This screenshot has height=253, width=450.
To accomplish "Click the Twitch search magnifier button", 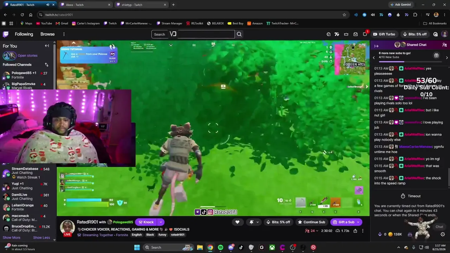I will coord(239,34).
